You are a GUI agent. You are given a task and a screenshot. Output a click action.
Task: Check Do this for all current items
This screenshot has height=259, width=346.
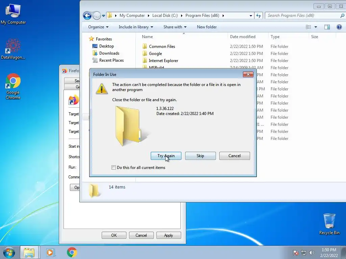pos(114,167)
